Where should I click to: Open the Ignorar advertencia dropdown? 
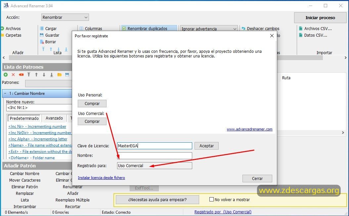[x=209, y=29]
